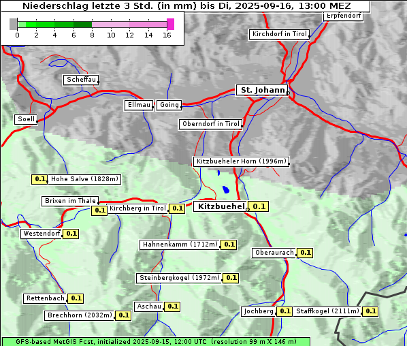Click the 0.1 marker next to Oberaurach
The image size is (407, 346).
coord(305,253)
